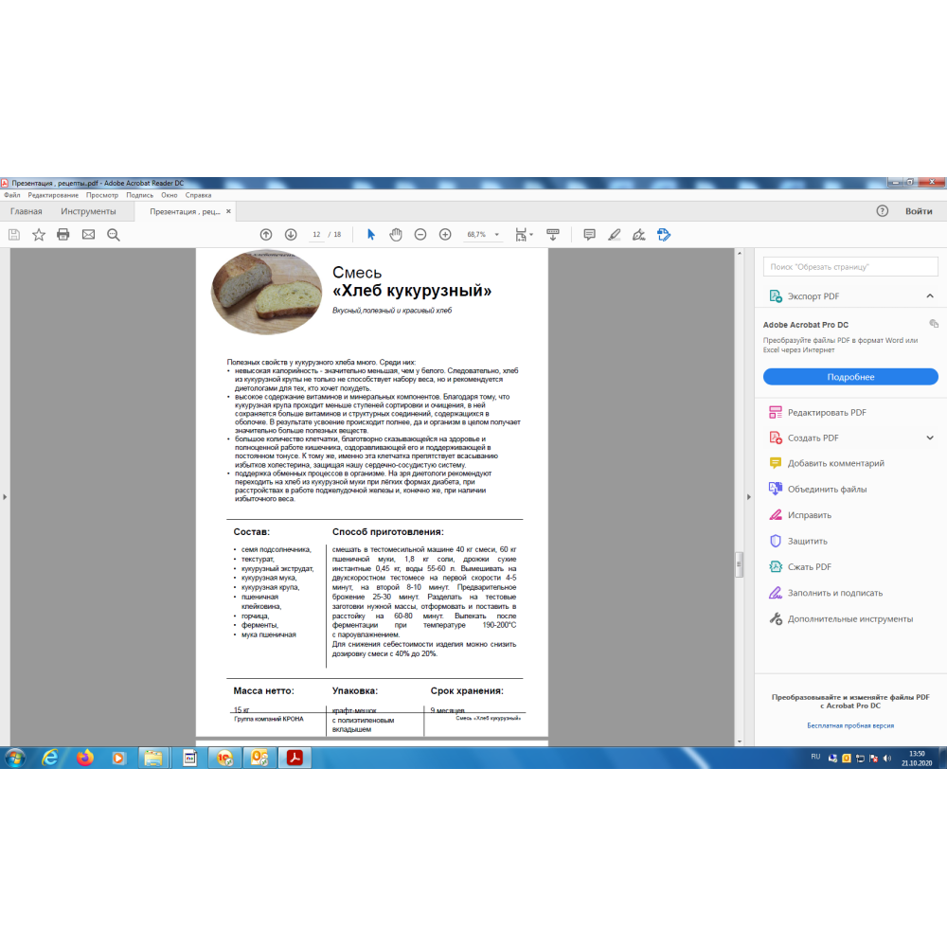Click the page number input field
Viewport: 947px width, 947px height.
coord(317,235)
